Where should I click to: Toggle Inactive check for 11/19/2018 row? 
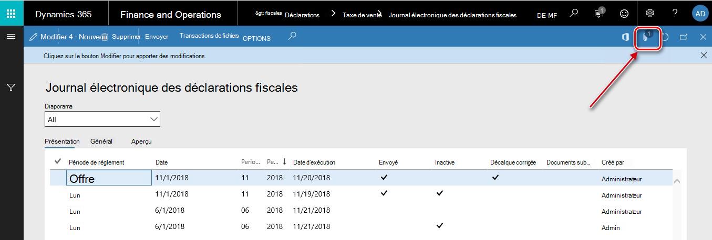pyautogui.click(x=440, y=193)
